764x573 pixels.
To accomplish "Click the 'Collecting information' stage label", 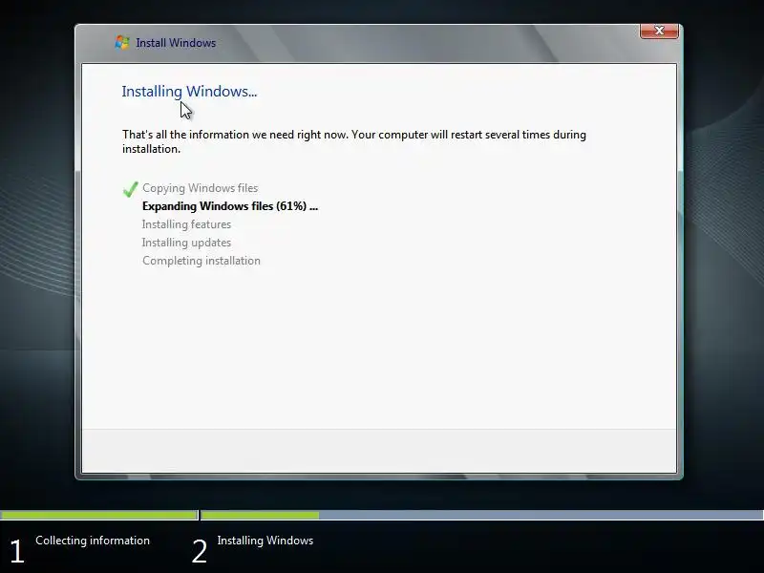I will pyautogui.click(x=93, y=541).
